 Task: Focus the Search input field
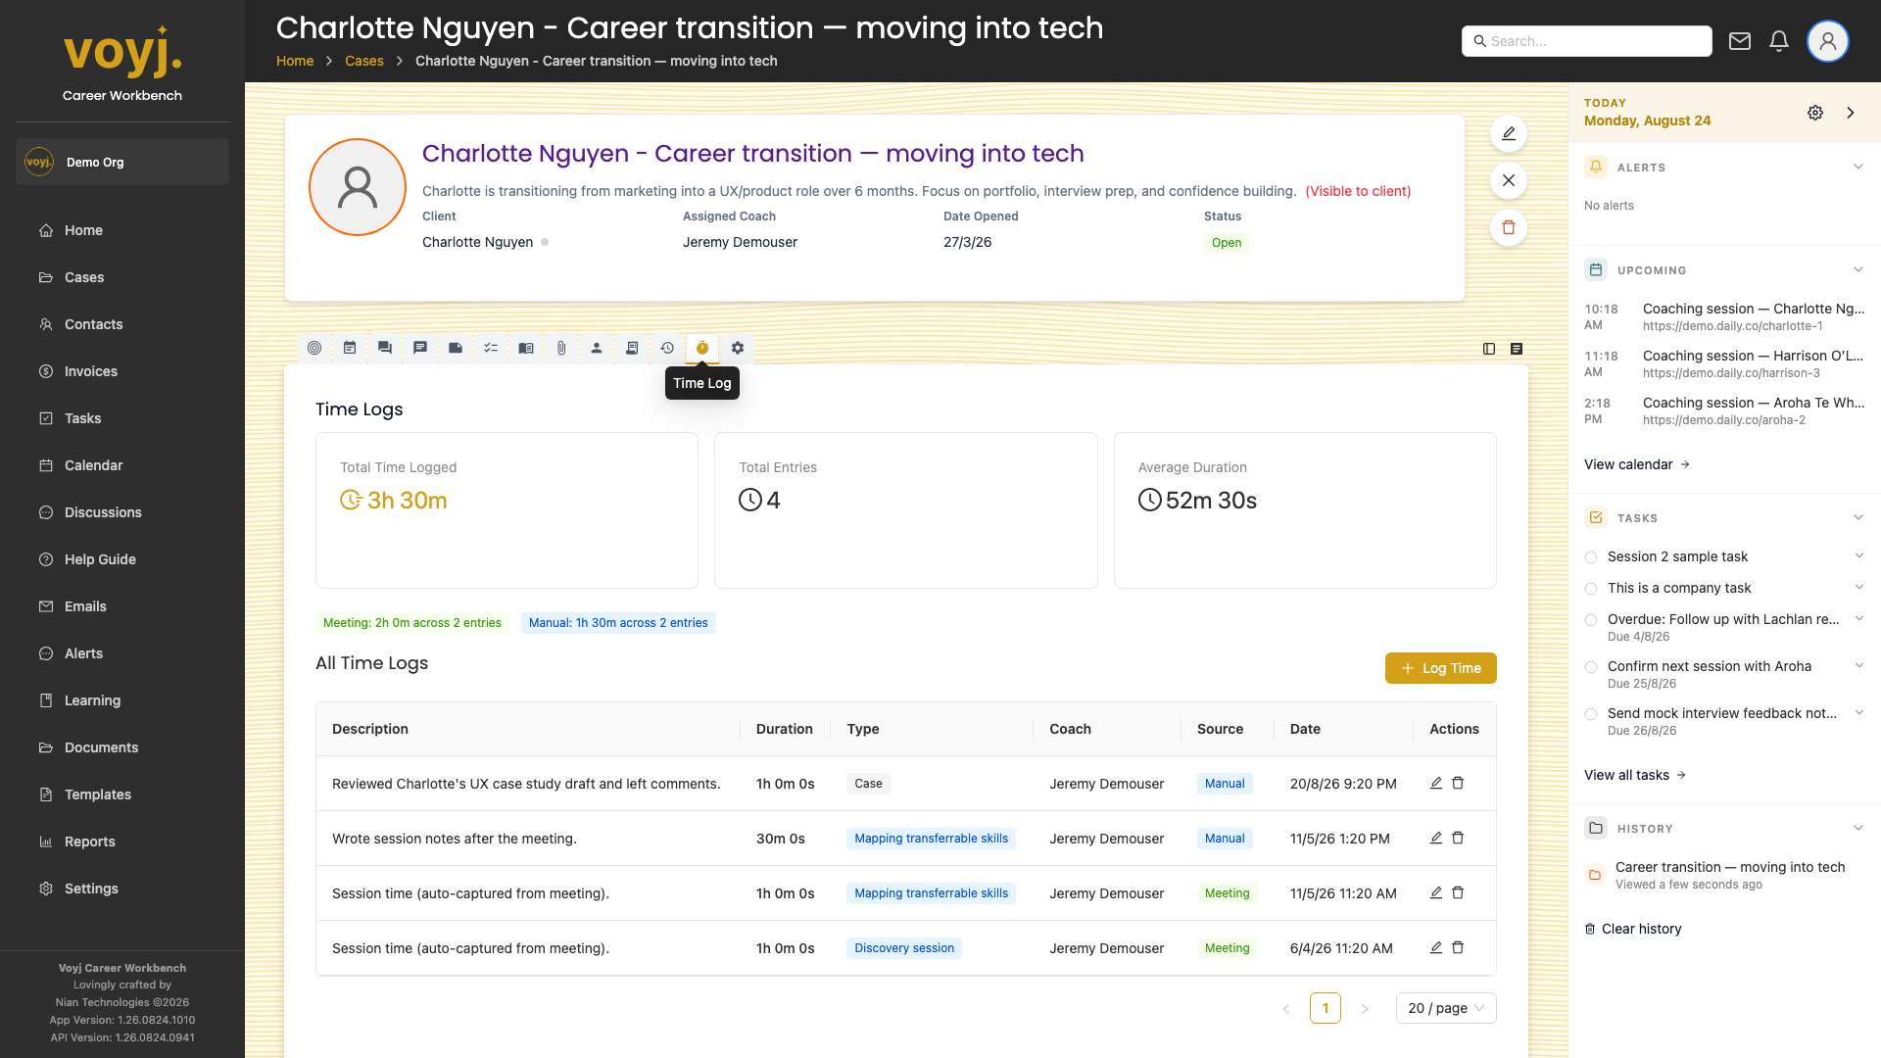[x=1587, y=41]
